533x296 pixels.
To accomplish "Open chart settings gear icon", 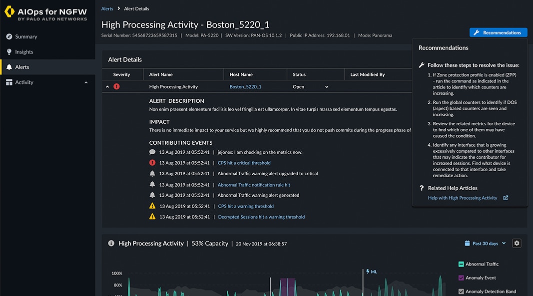I will pyautogui.click(x=517, y=243).
